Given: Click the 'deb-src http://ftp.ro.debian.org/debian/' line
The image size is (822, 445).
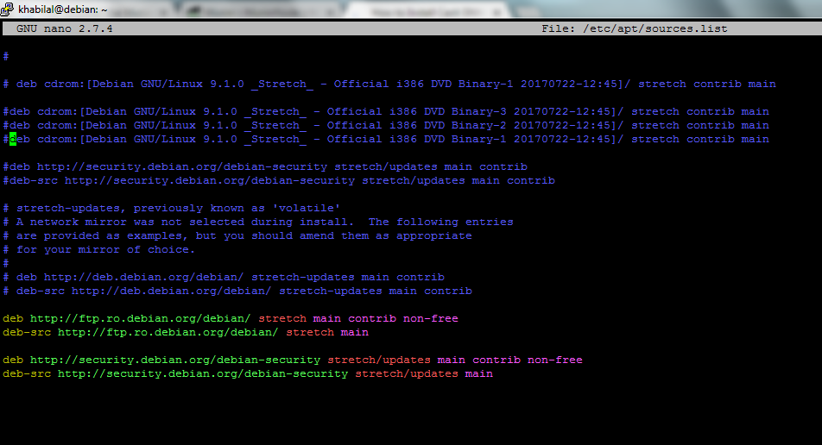Looking at the screenshot, I should pos(186,332).
